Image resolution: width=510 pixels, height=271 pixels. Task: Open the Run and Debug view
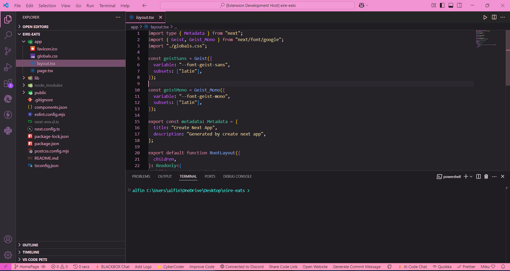click(x=8, y=67)
